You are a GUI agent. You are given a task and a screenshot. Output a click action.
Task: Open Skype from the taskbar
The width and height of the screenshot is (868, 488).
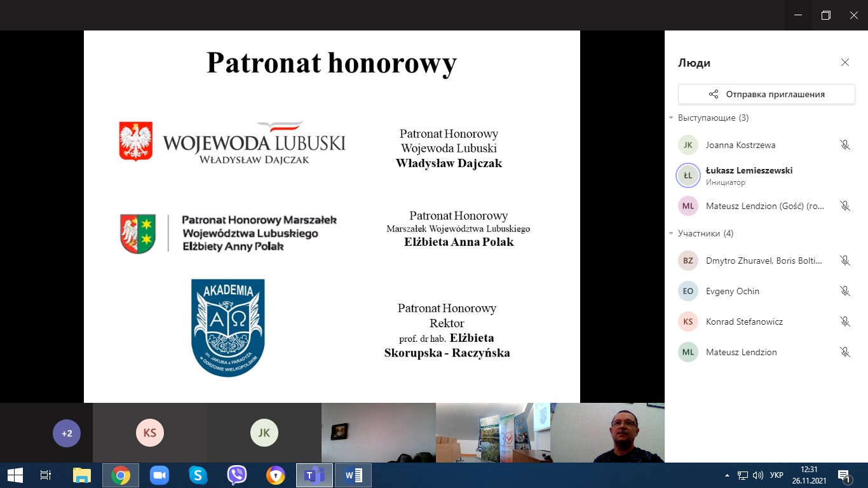pos(198,475)
